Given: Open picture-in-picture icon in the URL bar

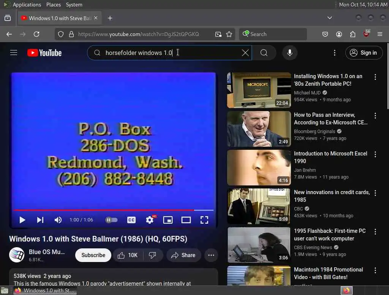Looking at the screenshot, I should [218, 34].
